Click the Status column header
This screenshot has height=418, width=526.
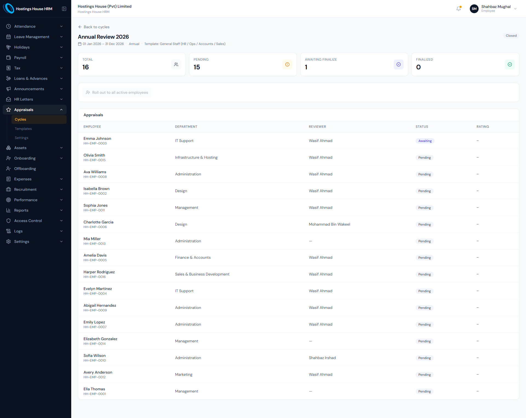tap(422, 127)
